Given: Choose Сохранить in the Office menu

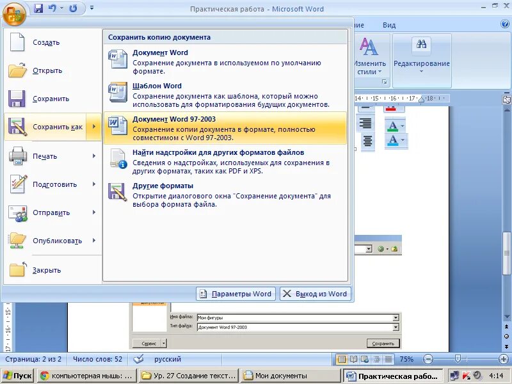Looking at the screenshot, I should tap(53, 99).
